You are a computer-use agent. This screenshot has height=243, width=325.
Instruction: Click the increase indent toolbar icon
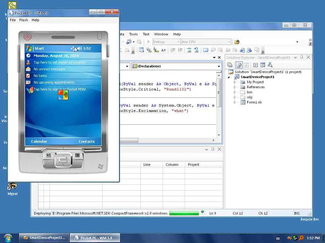[180, 50]
